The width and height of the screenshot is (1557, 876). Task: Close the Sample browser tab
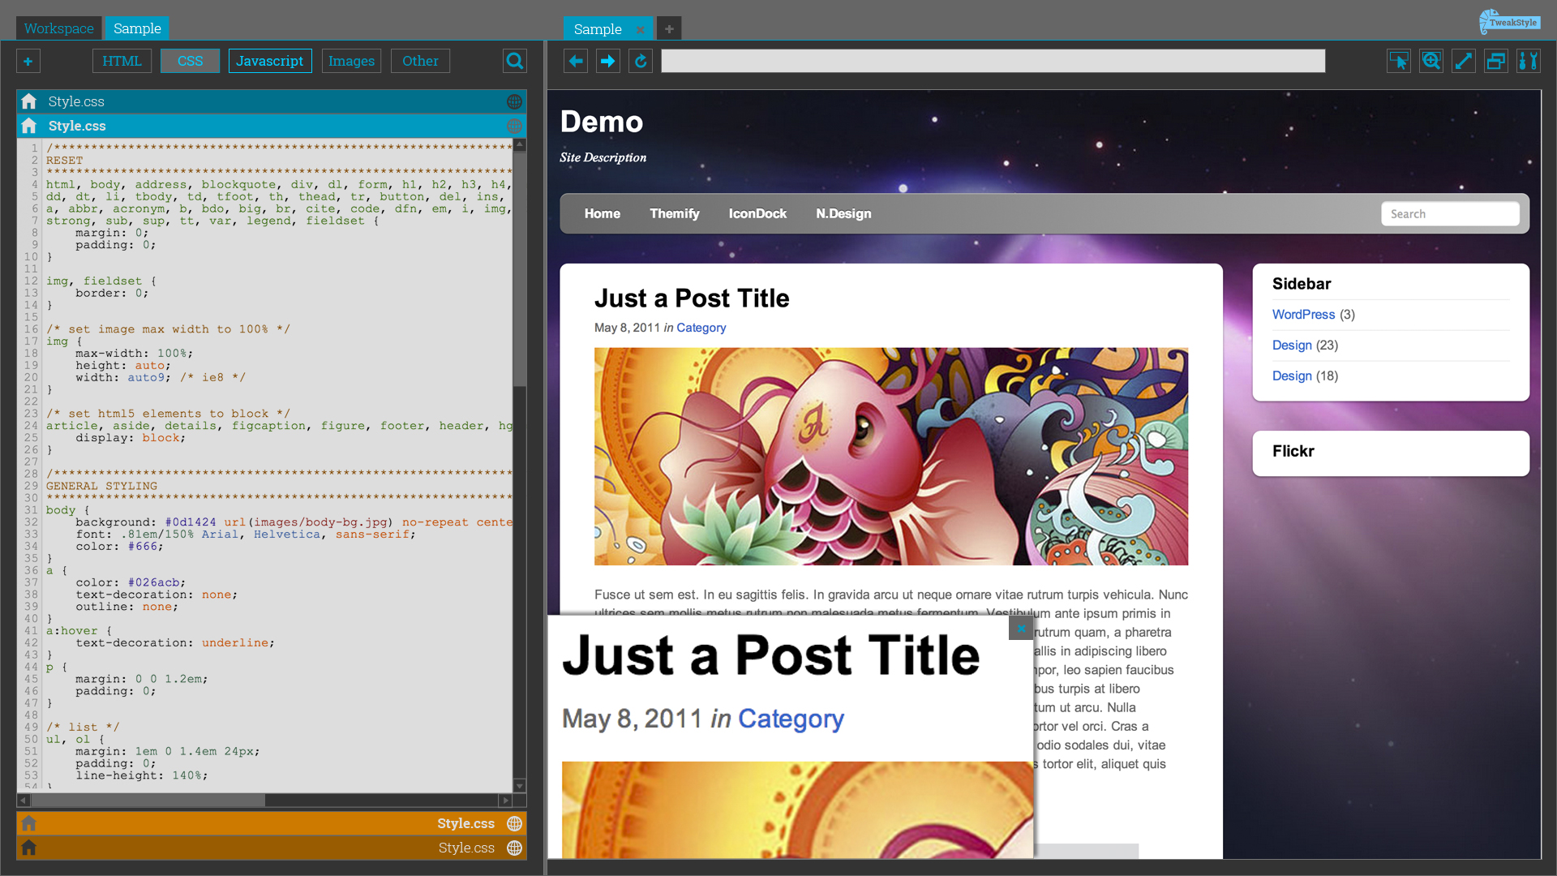[x=641, y=29]
